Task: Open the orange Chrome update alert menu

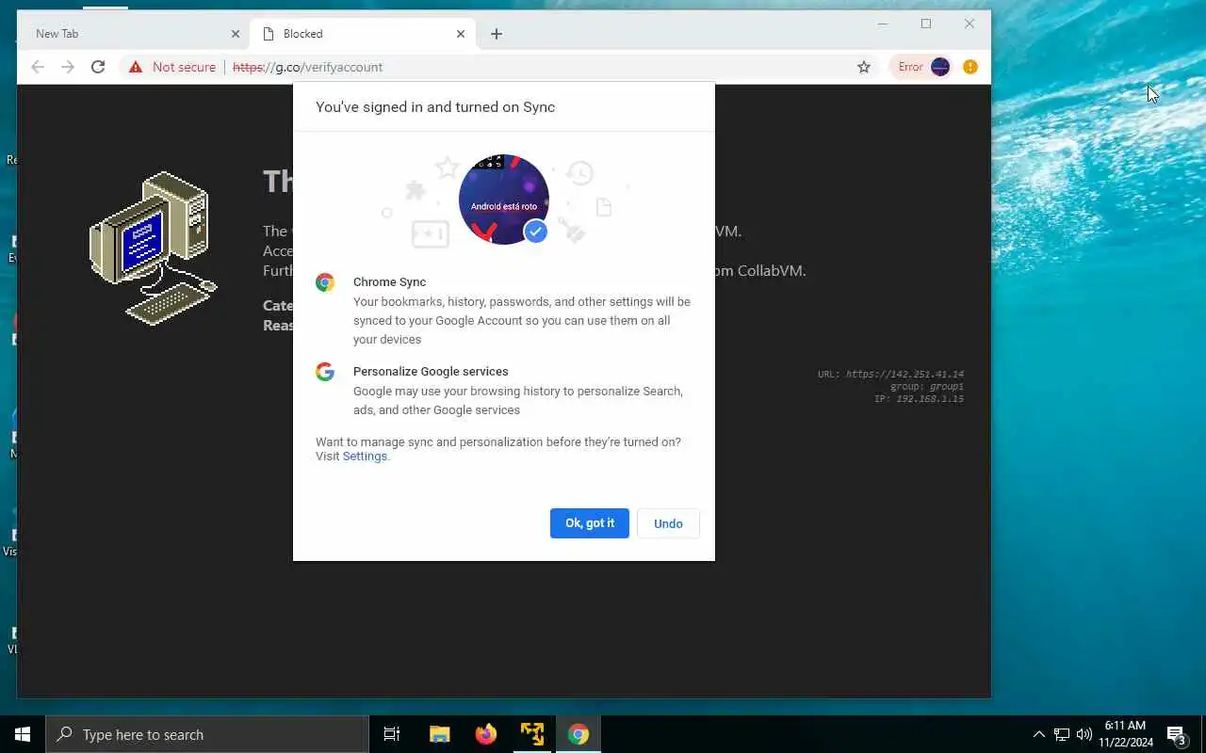Action: 970,67
